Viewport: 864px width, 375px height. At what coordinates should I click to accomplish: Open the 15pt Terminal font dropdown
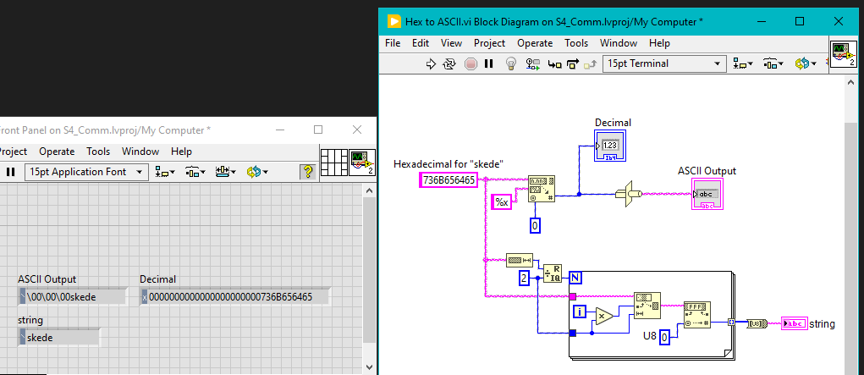(x=665, y=63)
